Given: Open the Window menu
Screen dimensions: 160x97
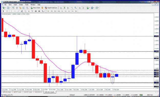Looking at the screenshot, I should (33, 5).
